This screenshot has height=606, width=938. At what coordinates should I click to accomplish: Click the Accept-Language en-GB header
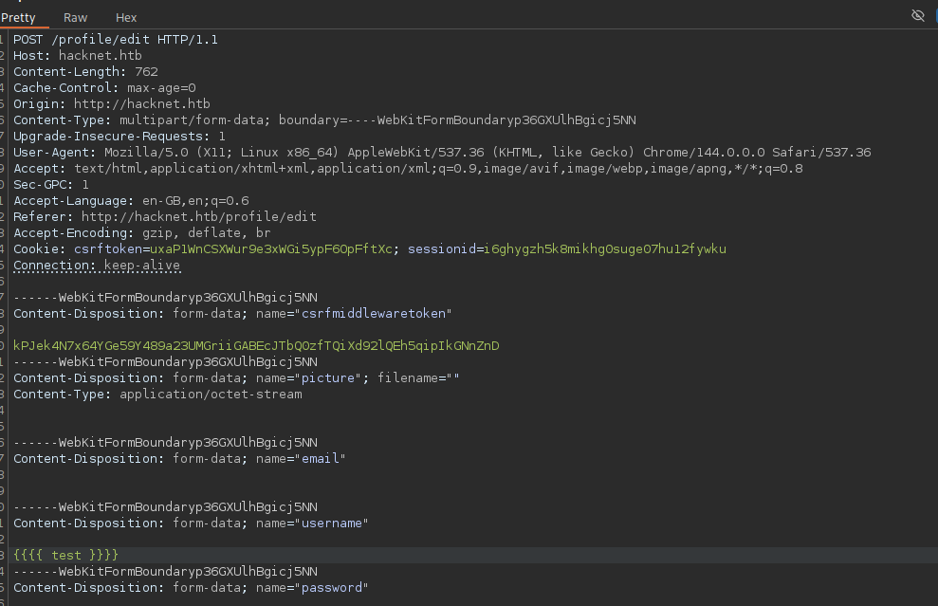131,201
